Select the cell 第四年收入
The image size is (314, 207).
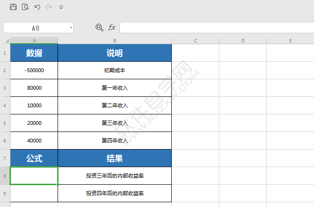point(115,141)
